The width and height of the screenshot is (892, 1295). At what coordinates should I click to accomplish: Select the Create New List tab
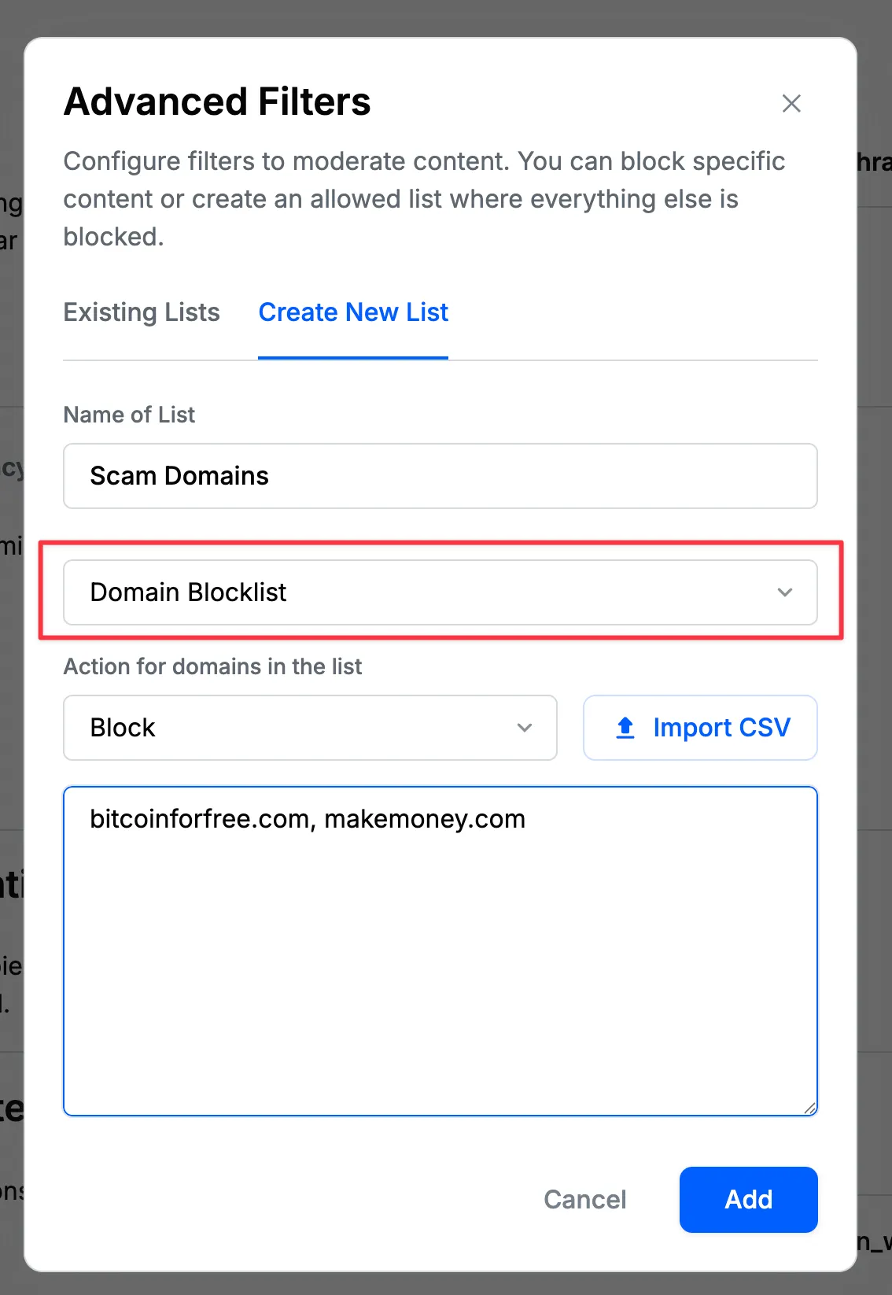tap(353, 312)
